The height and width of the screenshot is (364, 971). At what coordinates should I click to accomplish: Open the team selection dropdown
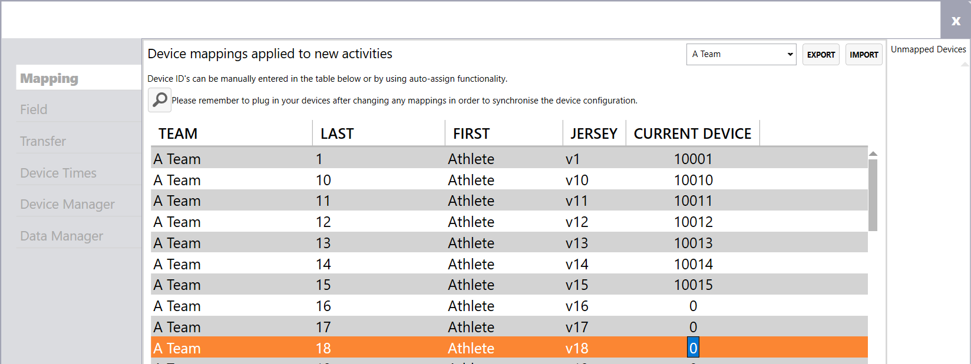pos(741,54)
